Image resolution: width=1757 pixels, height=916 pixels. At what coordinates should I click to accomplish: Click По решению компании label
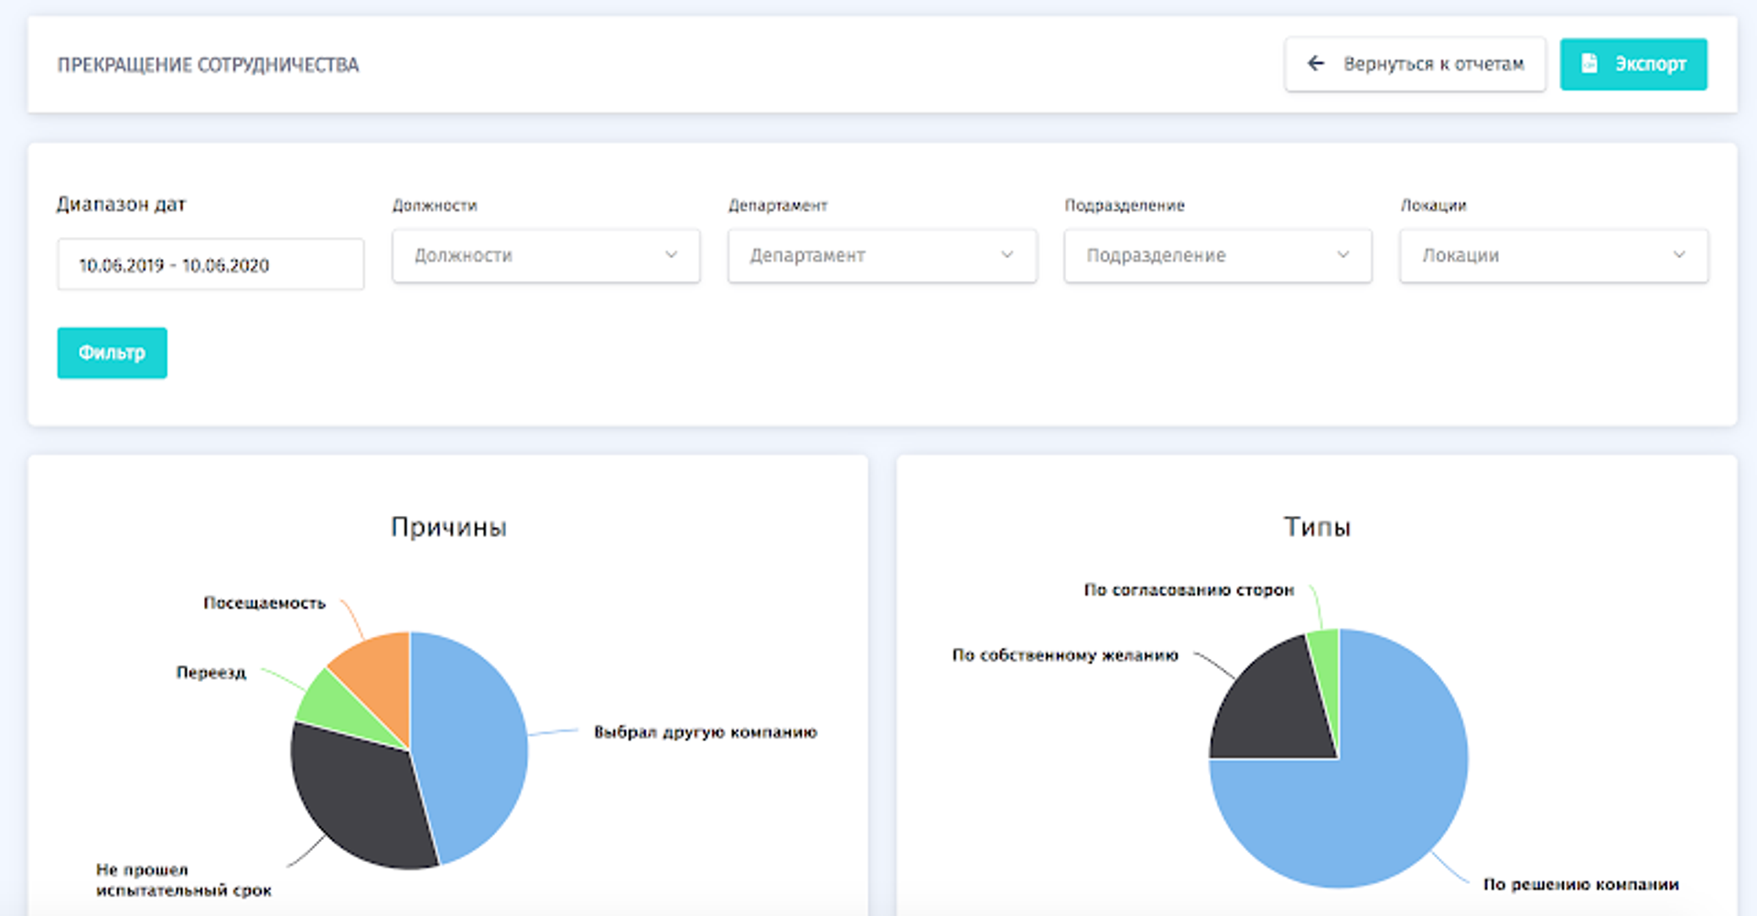click(x=1581, y=884)
